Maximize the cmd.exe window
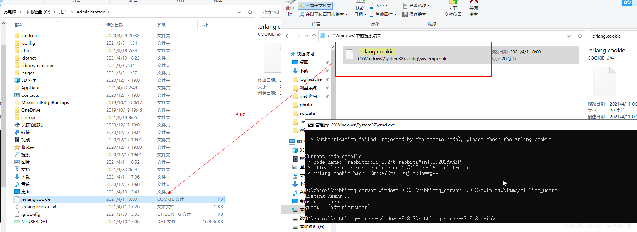The image size is (637, 232). click(627, 125)
